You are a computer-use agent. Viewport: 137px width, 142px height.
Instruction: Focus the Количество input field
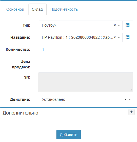(x=86, y=49)
